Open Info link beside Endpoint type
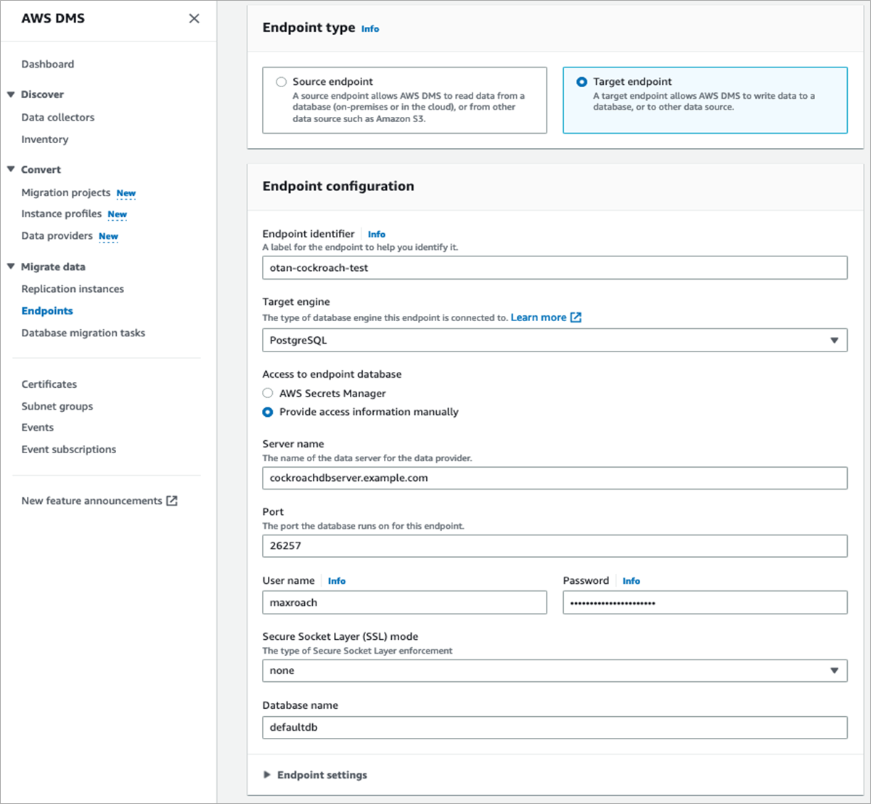 (x=370, y=29)
